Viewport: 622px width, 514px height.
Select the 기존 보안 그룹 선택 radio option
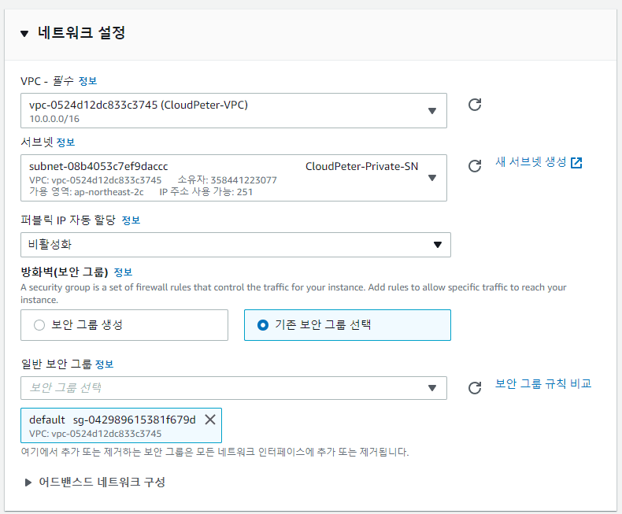263,325
